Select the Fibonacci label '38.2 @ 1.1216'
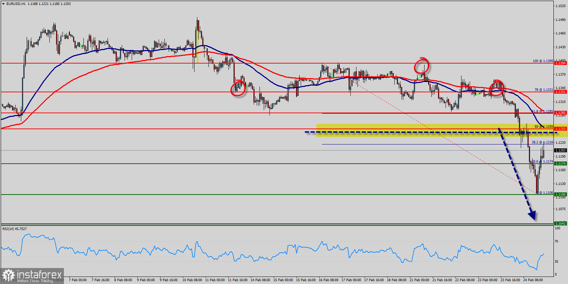 click(542, 142)
